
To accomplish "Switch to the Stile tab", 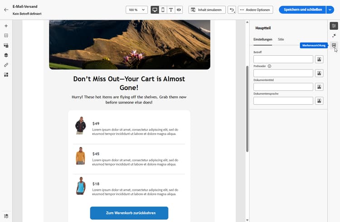I will tap(281, 39).
